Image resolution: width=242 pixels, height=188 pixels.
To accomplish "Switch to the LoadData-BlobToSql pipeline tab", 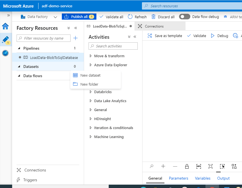I will click(x=109, y=26).
